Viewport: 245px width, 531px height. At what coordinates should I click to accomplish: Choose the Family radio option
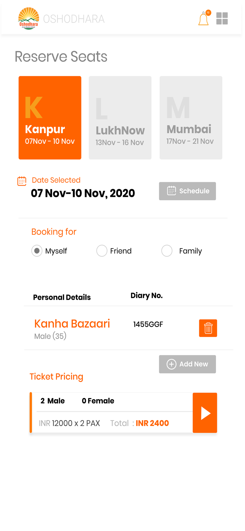tap(167, 251)
